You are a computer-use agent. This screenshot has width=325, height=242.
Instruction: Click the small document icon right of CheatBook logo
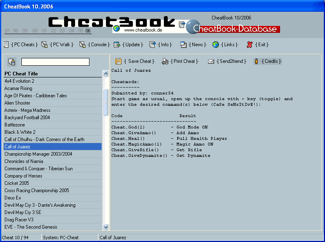coord(182,24)
